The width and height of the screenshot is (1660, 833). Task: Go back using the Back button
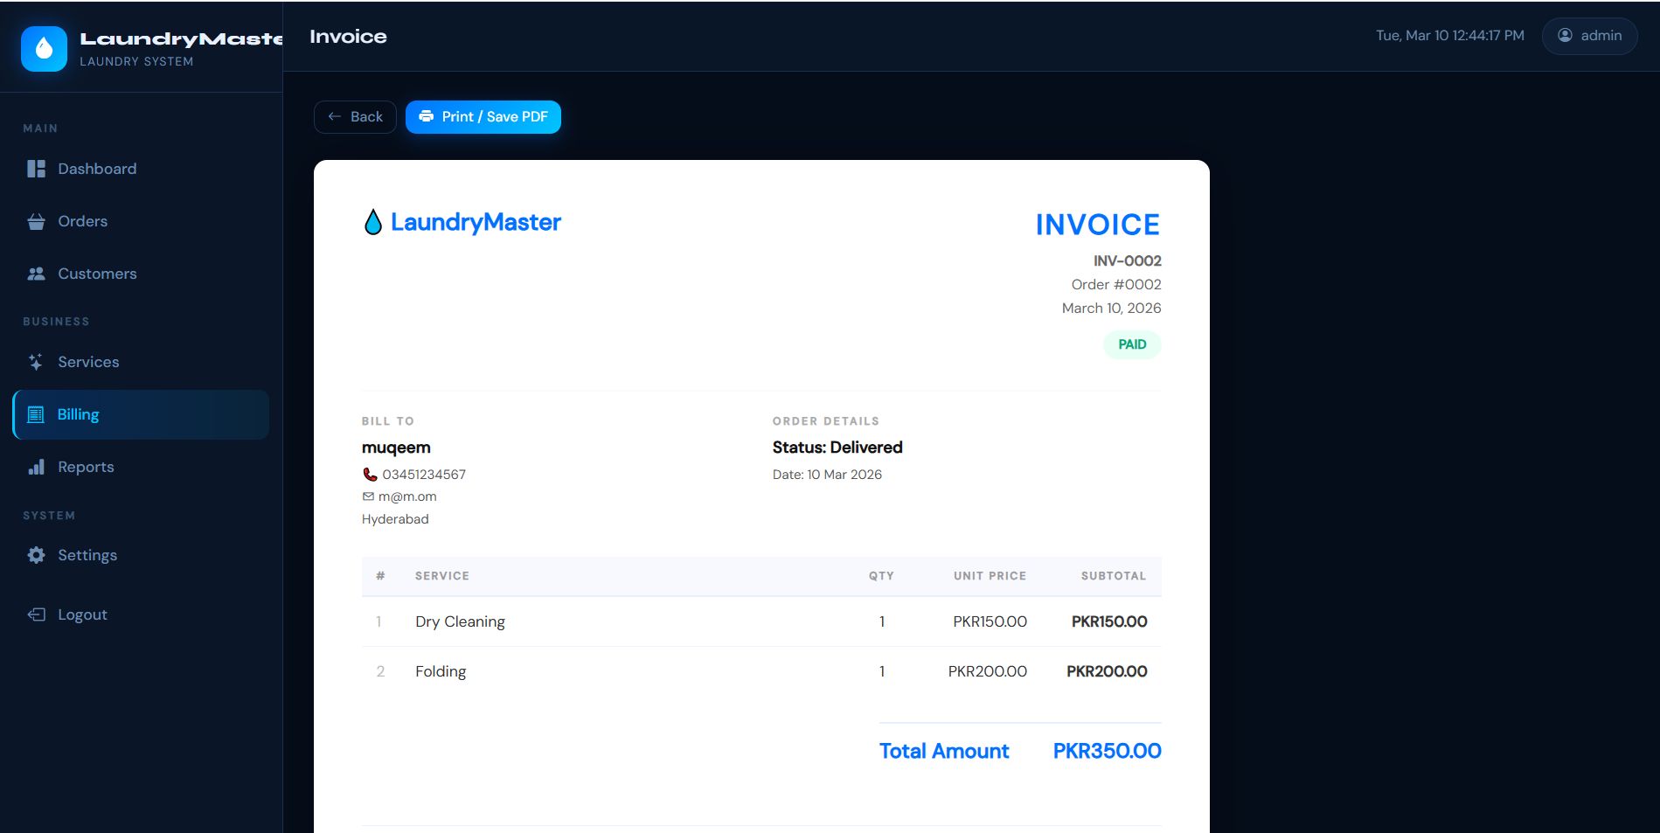pos(355,117)
